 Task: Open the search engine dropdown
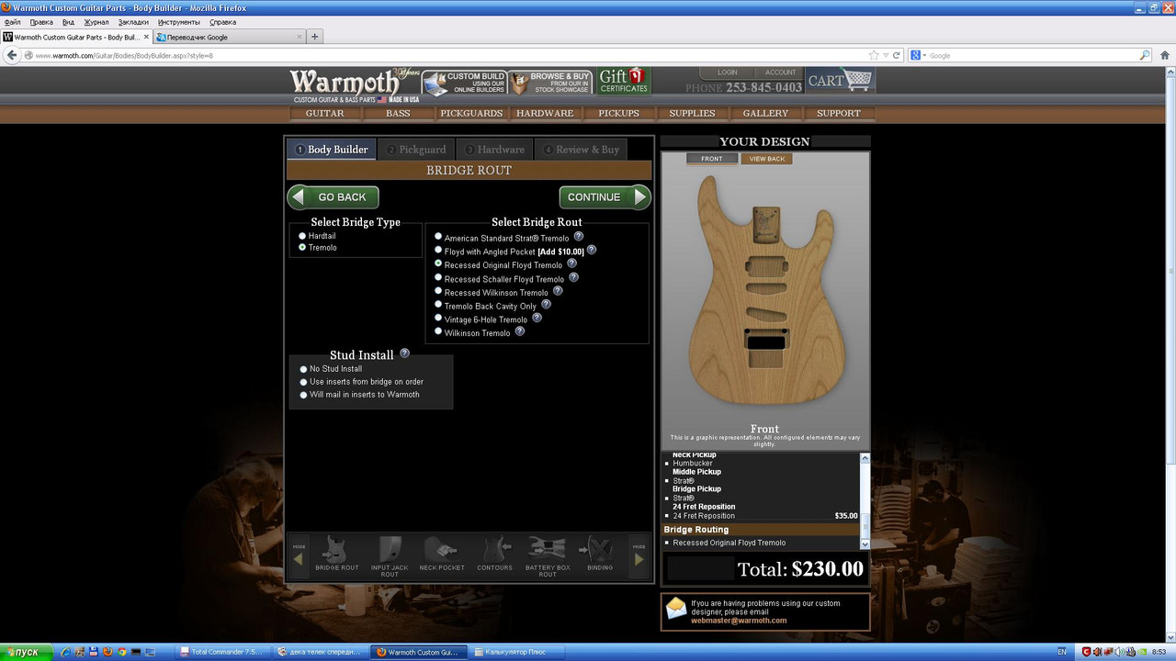920,55
